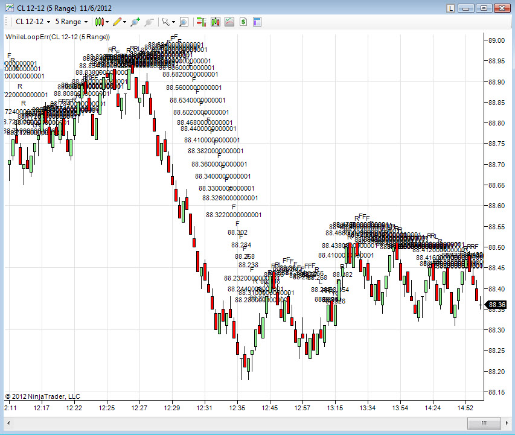Click the 14:52 time axis label

pyautogui.click(x=465, y=408)
